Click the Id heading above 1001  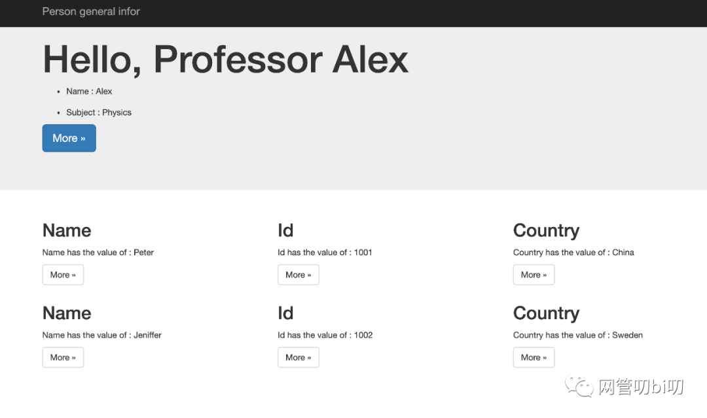pyautogui.click(x=285, y=231)
